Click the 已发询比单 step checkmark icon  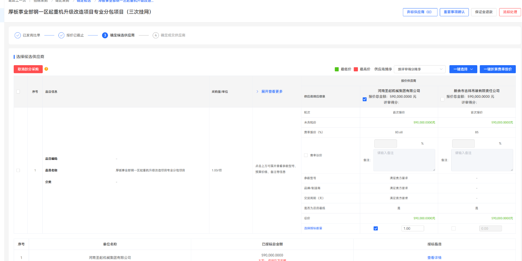tap(18, 35)
